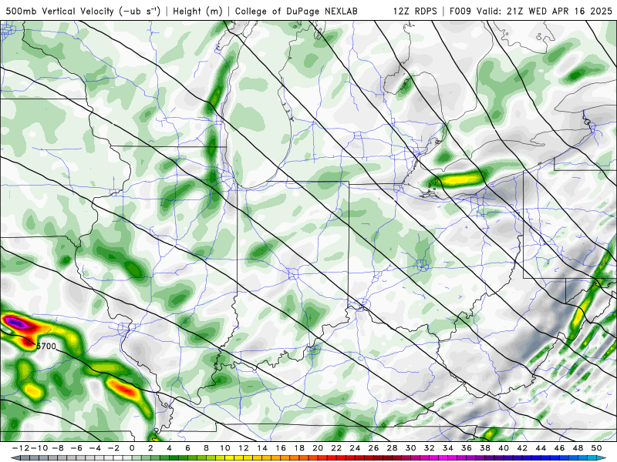Click the '10' value on color scale

tap(224, 448)
